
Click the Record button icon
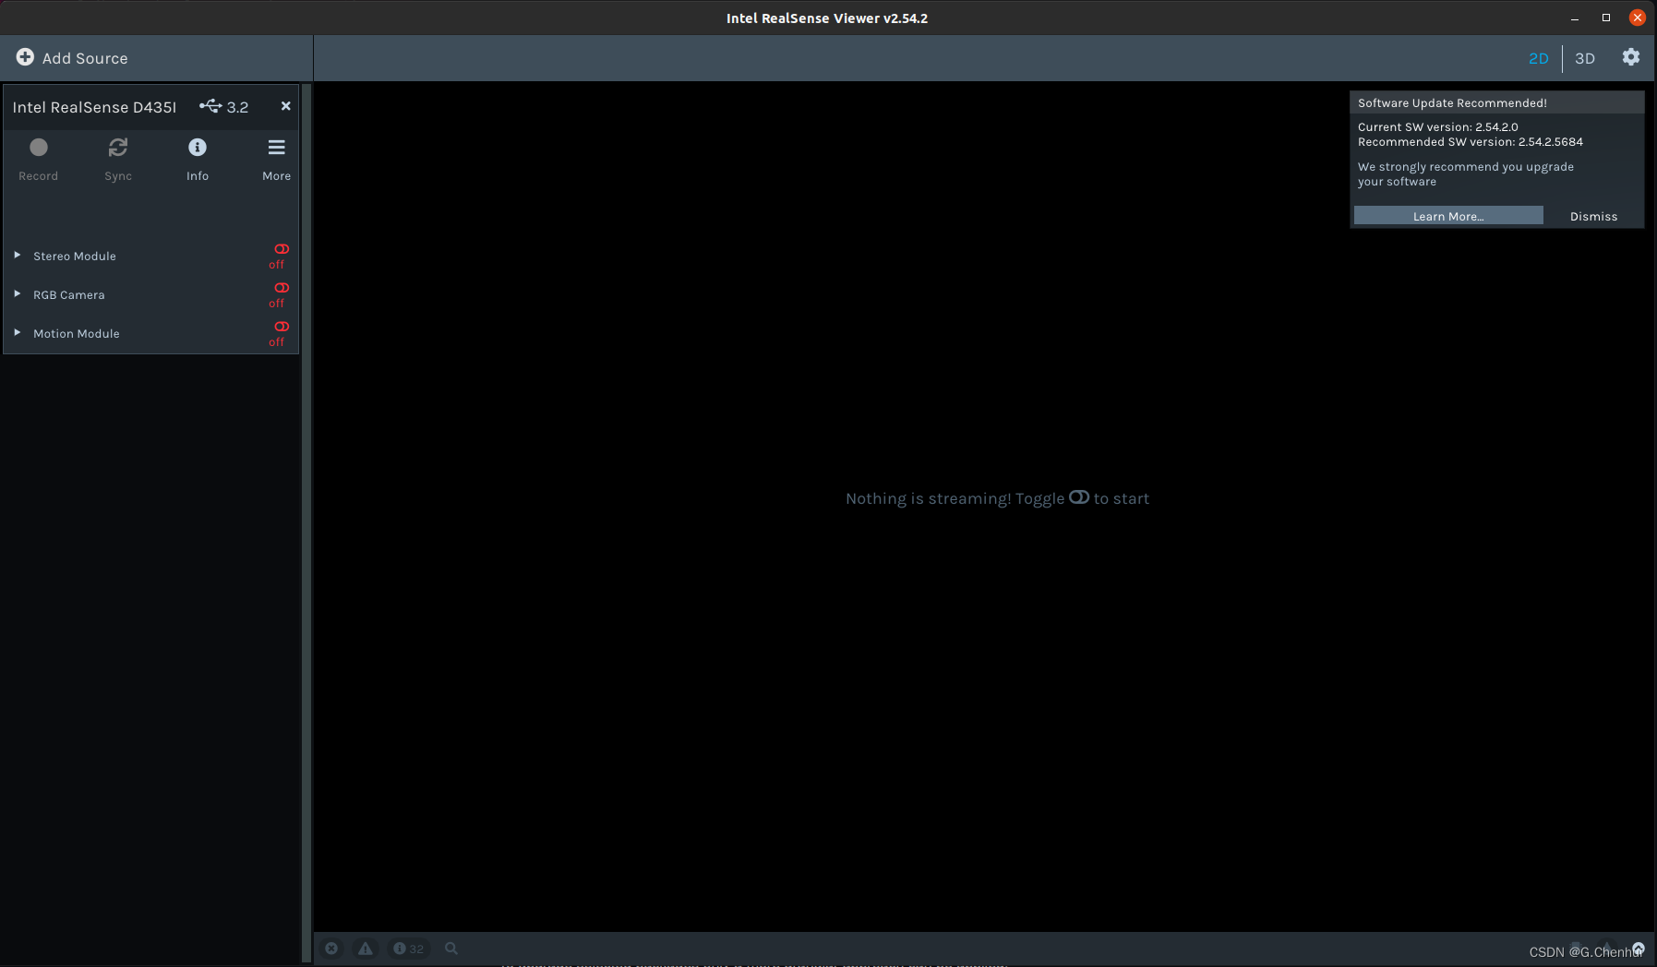pos(39,148)
